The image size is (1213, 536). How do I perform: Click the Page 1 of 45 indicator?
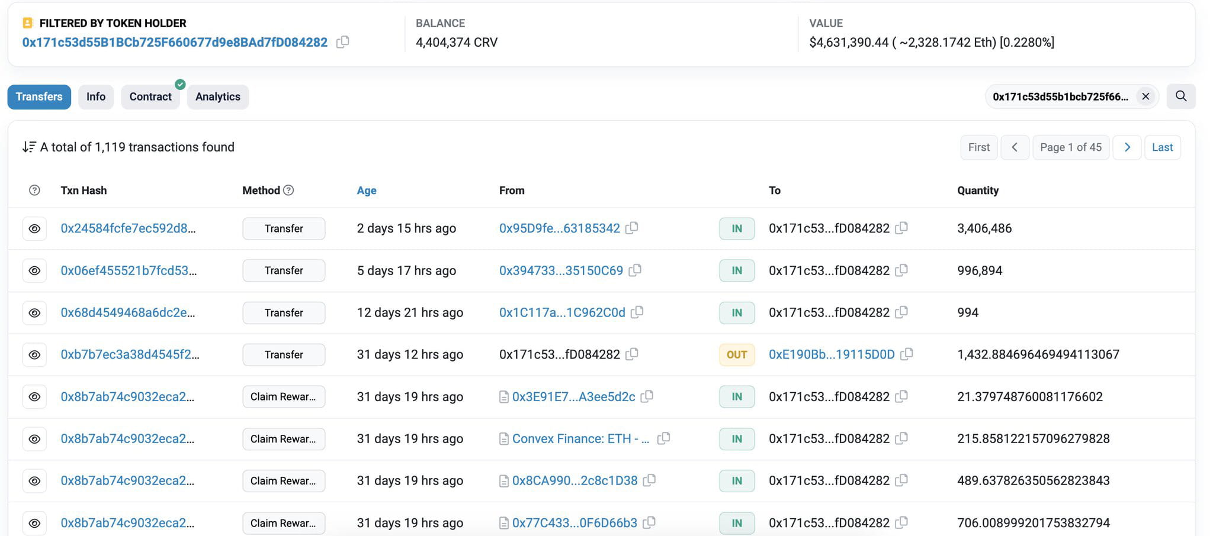coord(1071,147)
